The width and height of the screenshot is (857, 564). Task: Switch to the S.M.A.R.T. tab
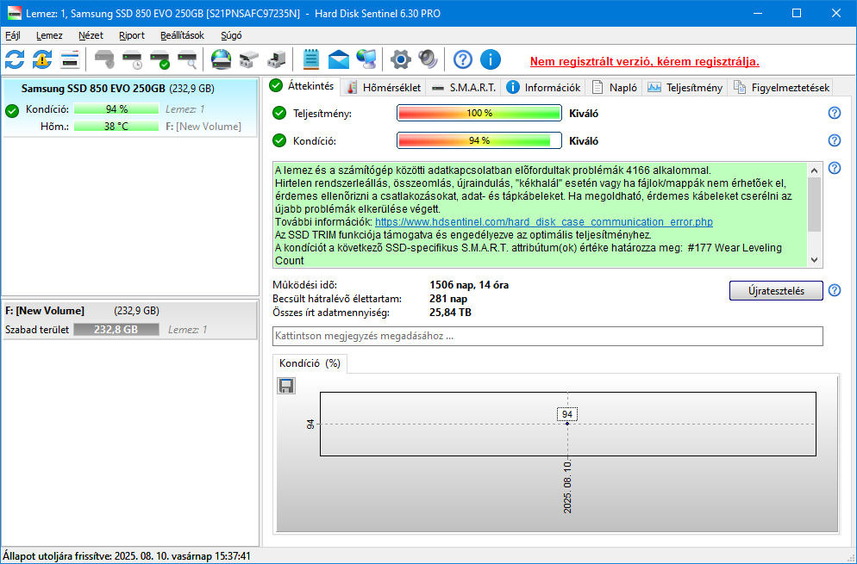click(464, 87)
